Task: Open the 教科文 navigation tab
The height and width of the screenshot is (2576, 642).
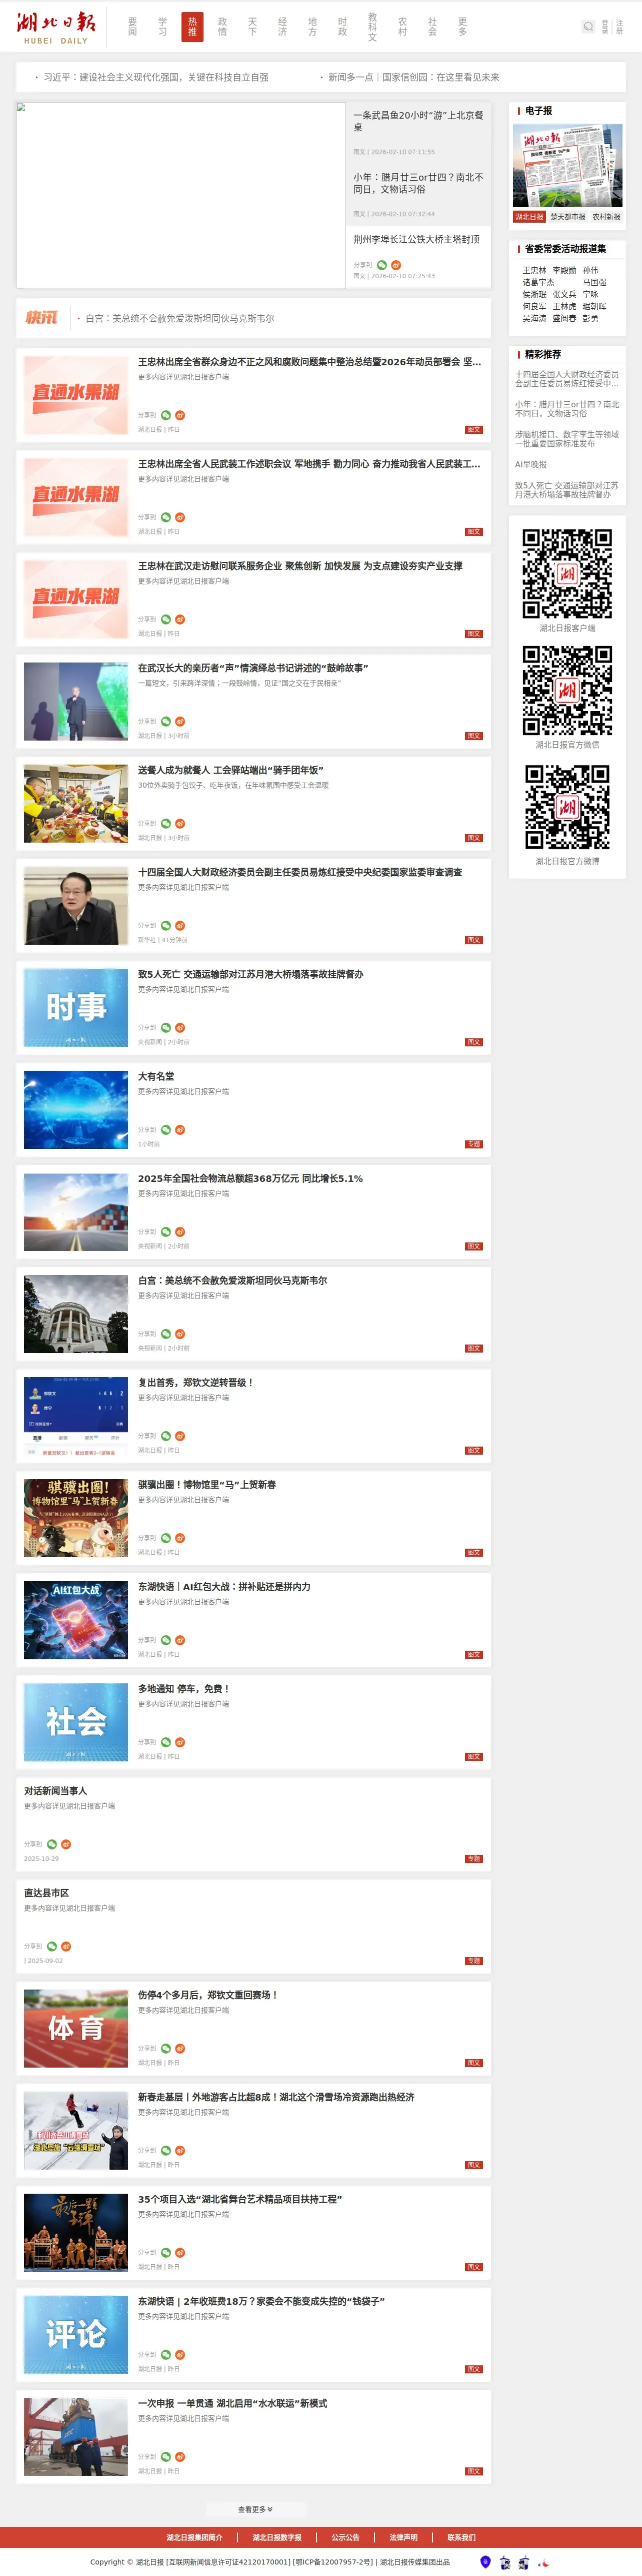Action: (x=372, y=27)
